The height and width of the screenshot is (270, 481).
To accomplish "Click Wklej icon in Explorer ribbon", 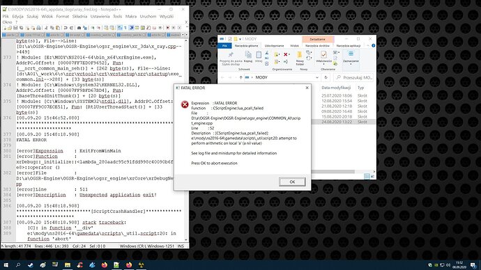I will [x=259, y=54].
